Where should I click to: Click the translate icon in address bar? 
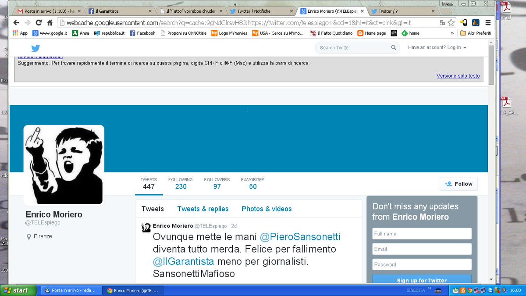[x=443, y=23]
